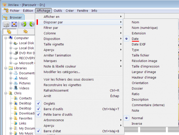This screenshot has height=135, width=179.
Task: Click the Arrêt menu entry
Action: (x=79, y=96)
